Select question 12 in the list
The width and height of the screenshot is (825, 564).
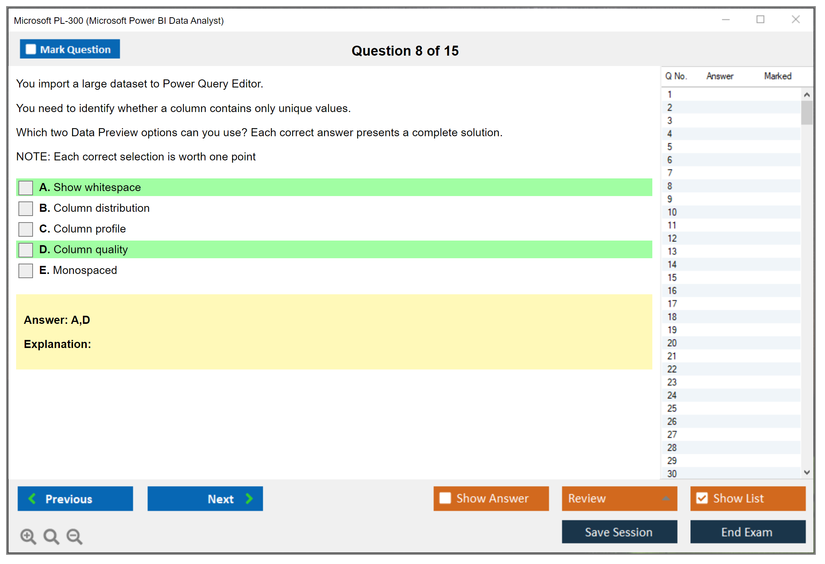tap(672, 238)
